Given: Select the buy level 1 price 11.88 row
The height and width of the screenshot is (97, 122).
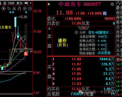Looking at the screenshot, I should pos(81,59).
